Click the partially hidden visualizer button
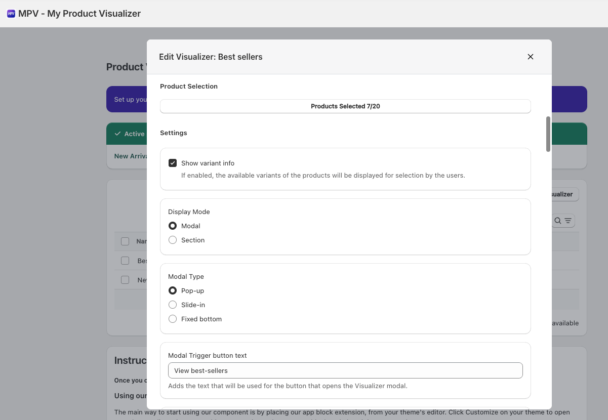608x420 pixels. tap(564, 194)
